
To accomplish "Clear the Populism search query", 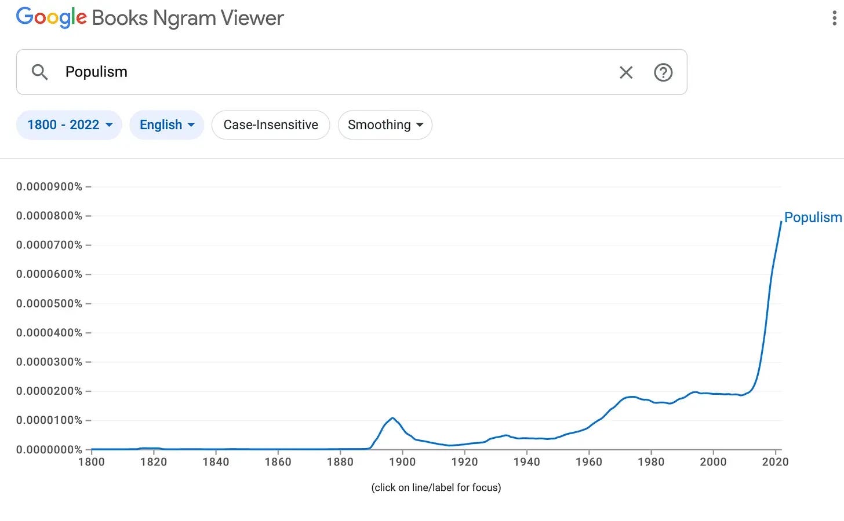I will click(626, 72).
